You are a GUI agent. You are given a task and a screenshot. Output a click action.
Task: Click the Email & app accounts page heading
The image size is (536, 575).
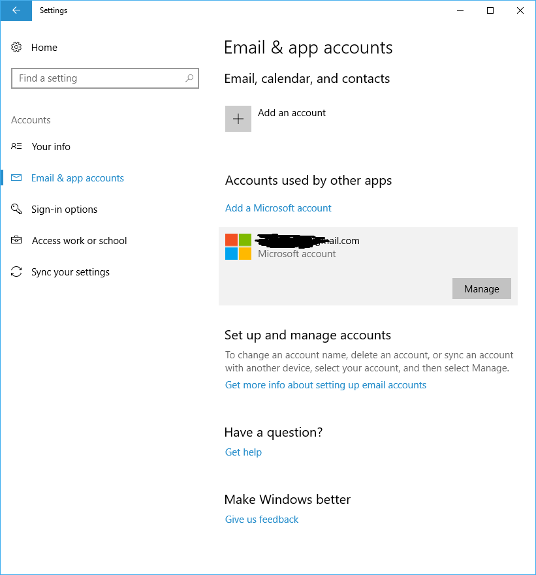tap(308, 48)
